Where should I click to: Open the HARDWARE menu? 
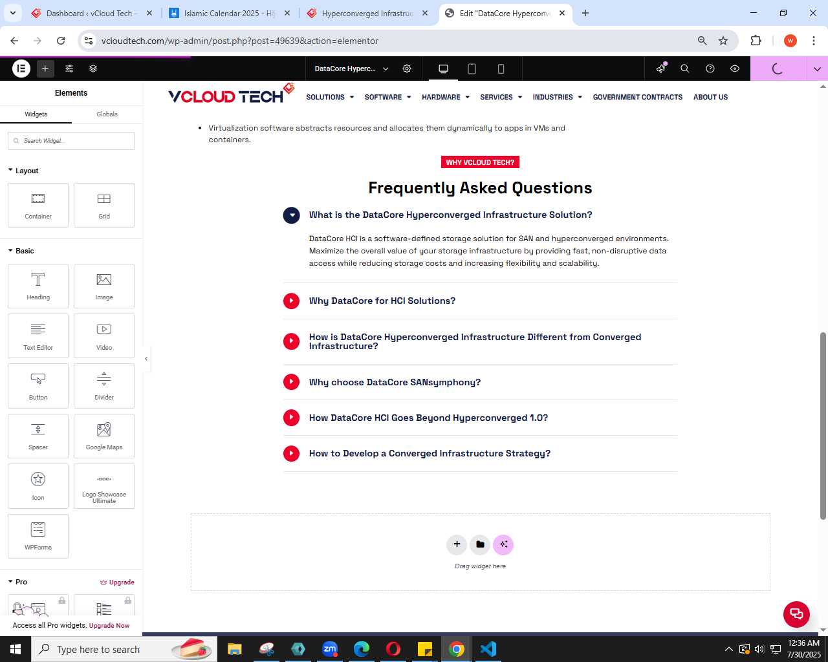tap(446, 97)
